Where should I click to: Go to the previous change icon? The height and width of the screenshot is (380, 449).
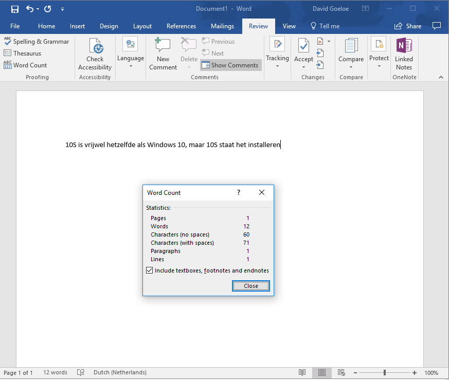(320, 53)
